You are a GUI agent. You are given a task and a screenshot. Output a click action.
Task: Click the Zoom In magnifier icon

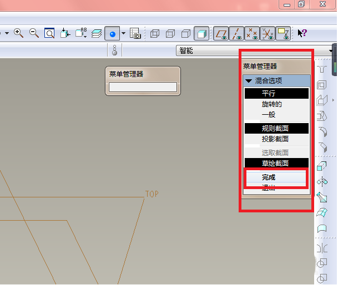tap(18, 33)
